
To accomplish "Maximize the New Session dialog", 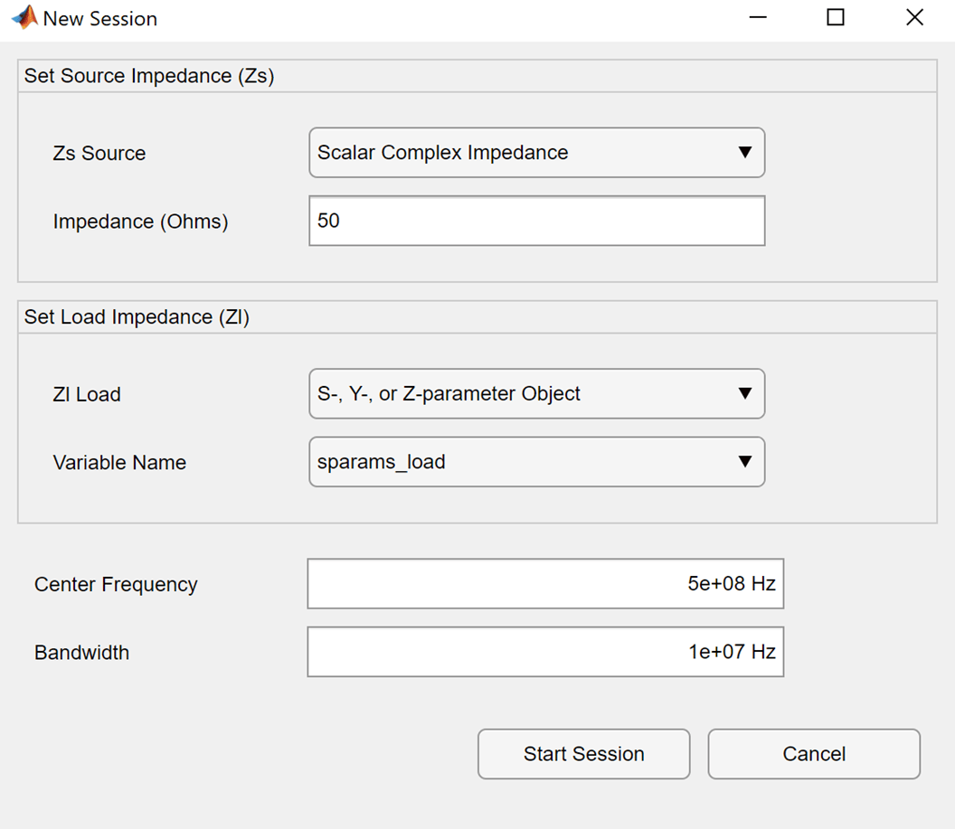I will 836,18.
